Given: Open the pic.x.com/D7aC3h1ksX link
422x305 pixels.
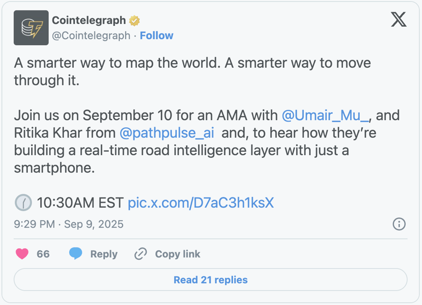Looking at the screenshot, I should click(x=201, y=203).
